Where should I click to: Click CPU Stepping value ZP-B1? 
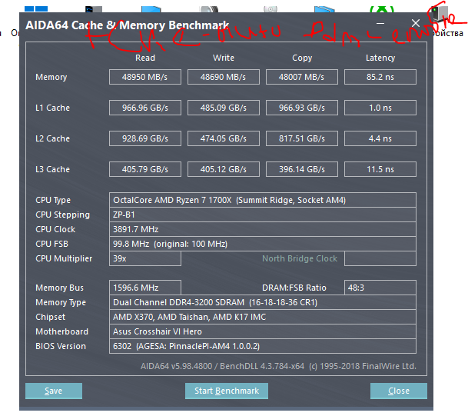(263, 215)
